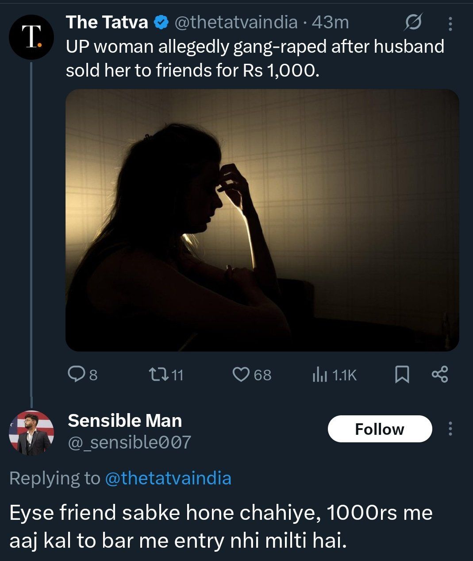Click the @_sensible007 handle
This screenshot has height=561, width=473.
click(129, 442)
